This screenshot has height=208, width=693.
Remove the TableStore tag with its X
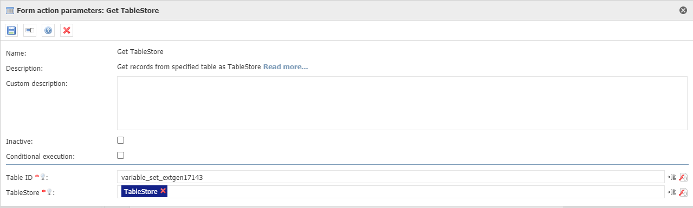click(x=163, y=191)
